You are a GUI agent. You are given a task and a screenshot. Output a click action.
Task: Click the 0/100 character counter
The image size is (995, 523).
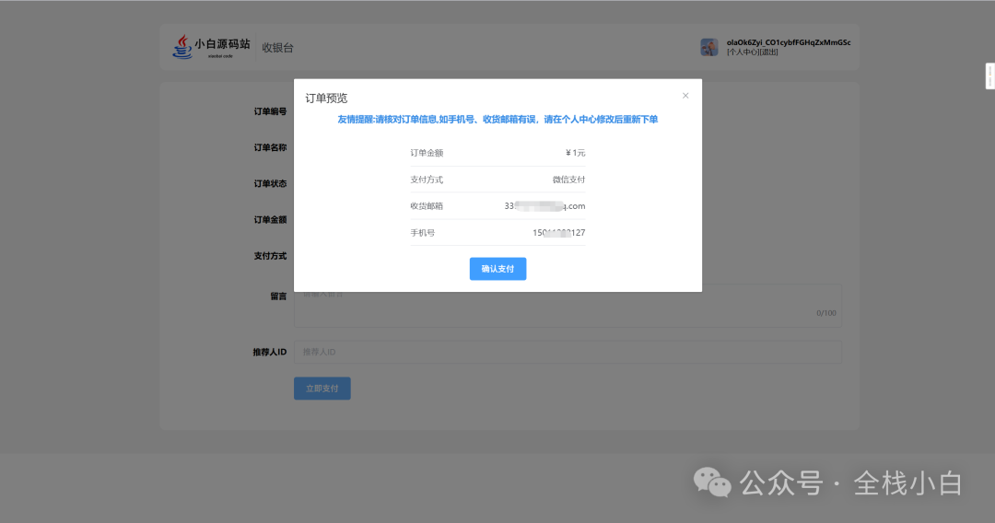pyautogui.click(x=826, y=313)
